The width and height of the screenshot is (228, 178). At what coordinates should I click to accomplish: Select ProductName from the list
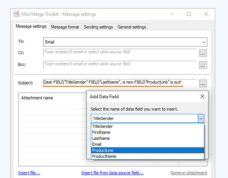tap(104, 156)
